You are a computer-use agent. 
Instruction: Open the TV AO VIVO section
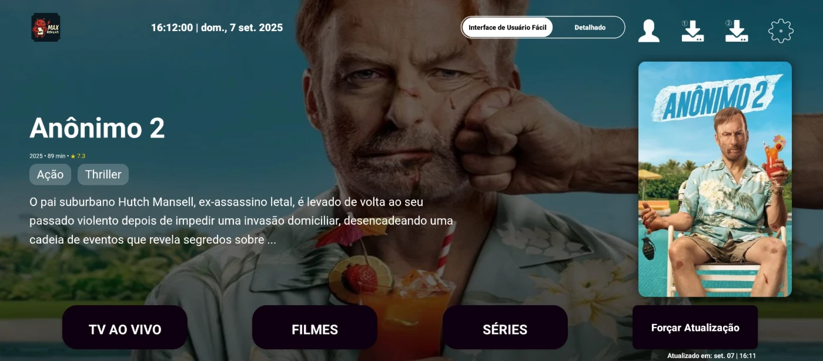point(125,328)
